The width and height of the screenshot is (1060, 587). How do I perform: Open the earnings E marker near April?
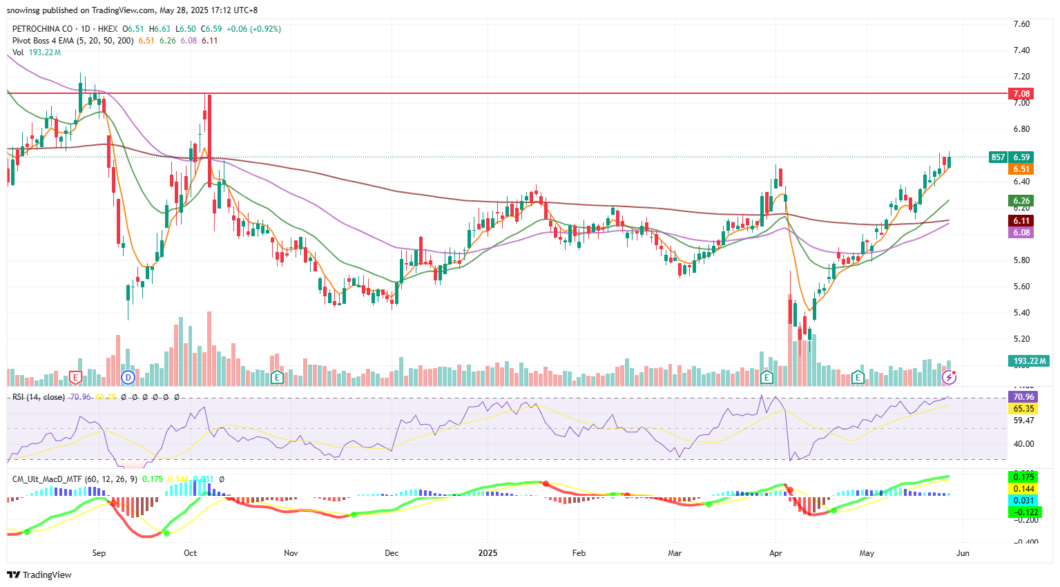pos(767,377)
